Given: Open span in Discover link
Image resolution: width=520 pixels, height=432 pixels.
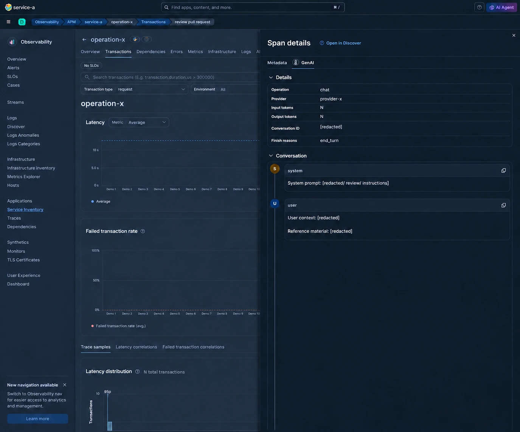Looking at the screenshot, I should [340, 43].
